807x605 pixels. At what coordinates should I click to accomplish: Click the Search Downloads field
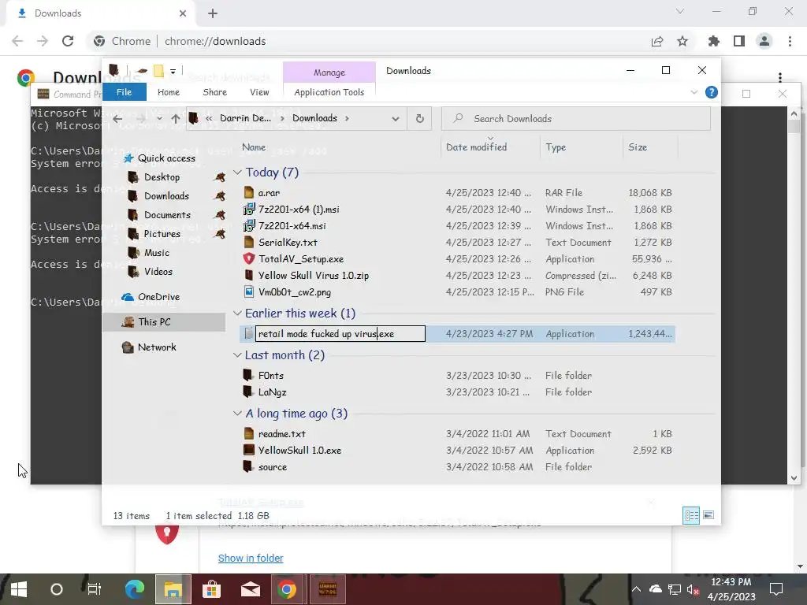pyautogui.click(x=576, y=119)
